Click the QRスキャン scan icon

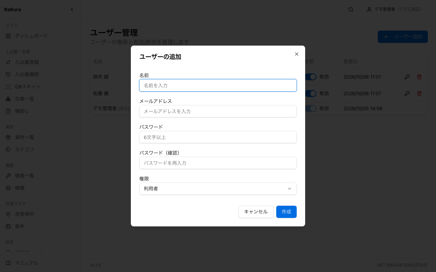coord(8,87)
